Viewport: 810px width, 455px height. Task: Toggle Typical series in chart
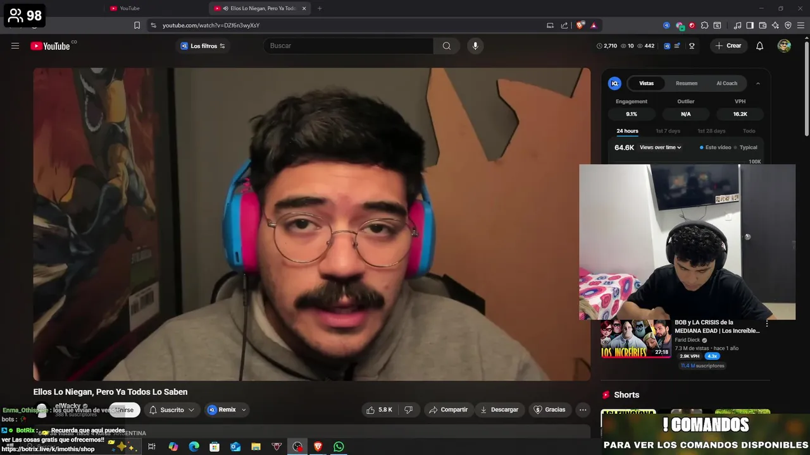(745, 147)
